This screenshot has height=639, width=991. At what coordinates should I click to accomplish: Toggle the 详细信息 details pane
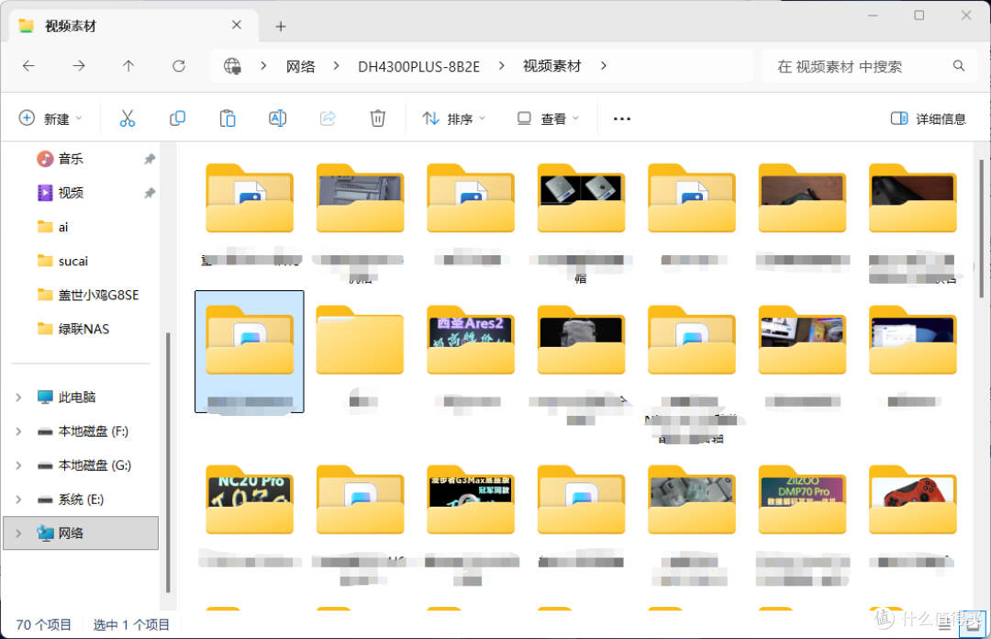928,118
